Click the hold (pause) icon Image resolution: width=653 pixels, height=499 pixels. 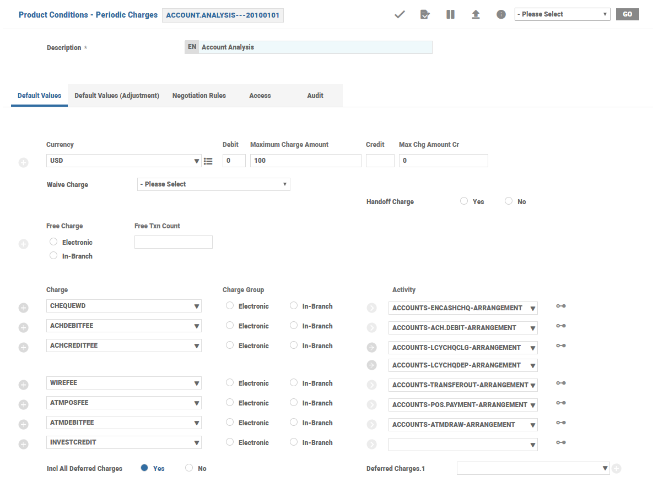450,15
